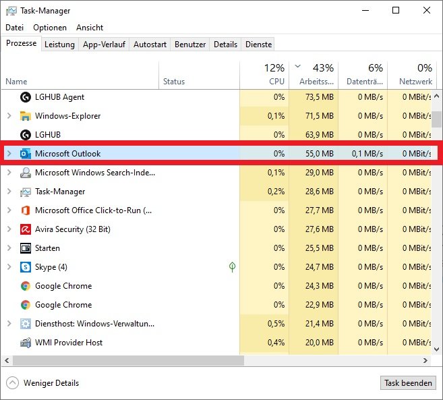Switch to the Details tab
443x400 pixels.
(225, 45)
